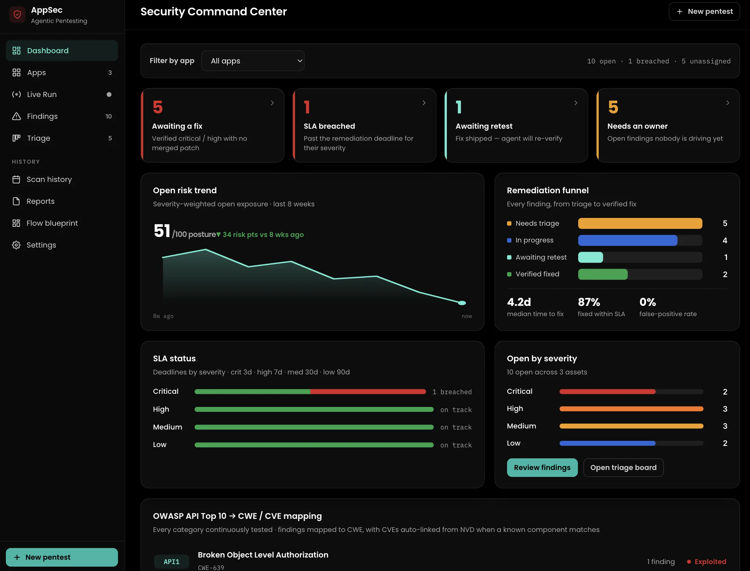This screenshot has height=571, width=750.
Task: Go to Live Run page
Action: [62, 94]
